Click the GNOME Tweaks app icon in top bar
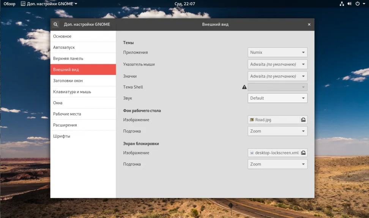This screenshot has height=218, width=369. pyautogui.click(x=23, y=4)
